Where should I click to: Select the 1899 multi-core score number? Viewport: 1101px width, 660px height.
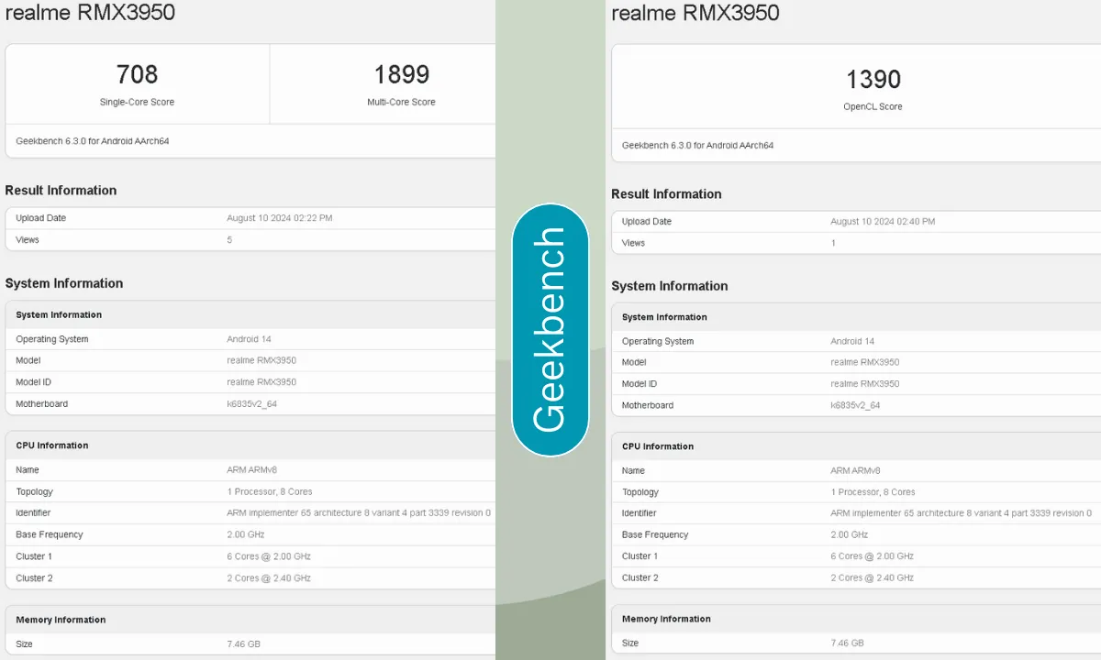(401, 74)
